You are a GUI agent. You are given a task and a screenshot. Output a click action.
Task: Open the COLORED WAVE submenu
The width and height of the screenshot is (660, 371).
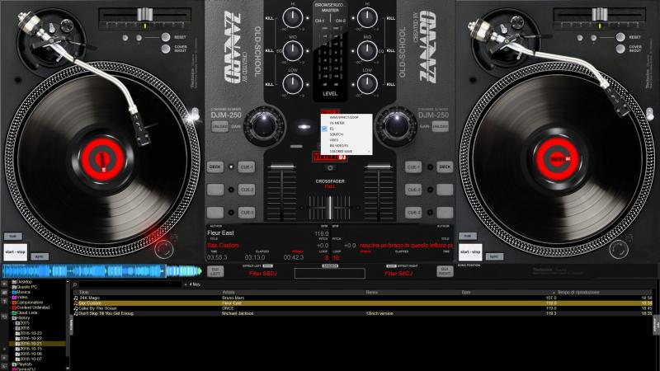(346, 152)
